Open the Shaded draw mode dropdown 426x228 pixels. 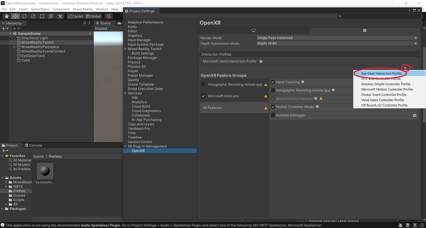[x=101, y=28]
